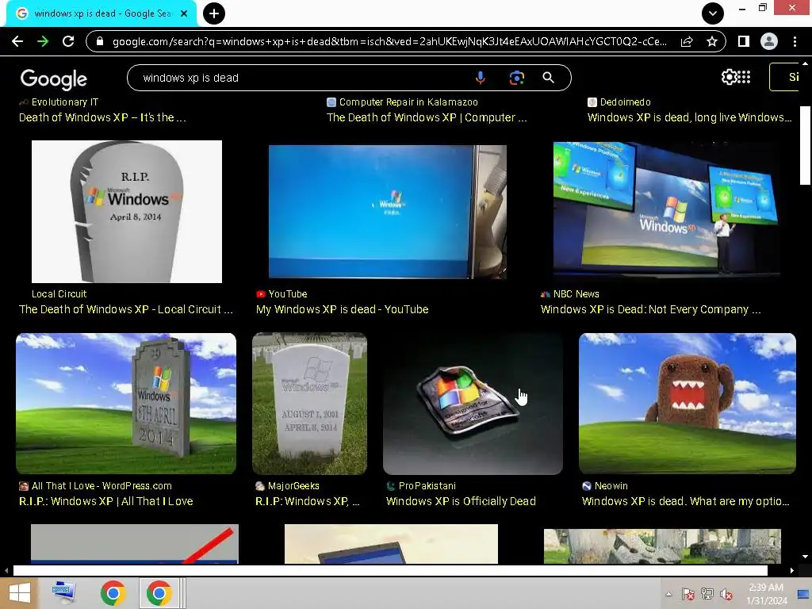Open the muted volume tray icon
Screen dimensions: 812x609
(x=726, y=595)
